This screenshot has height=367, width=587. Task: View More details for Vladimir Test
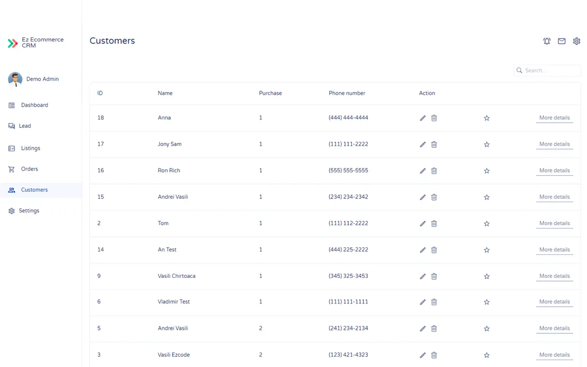554,302
